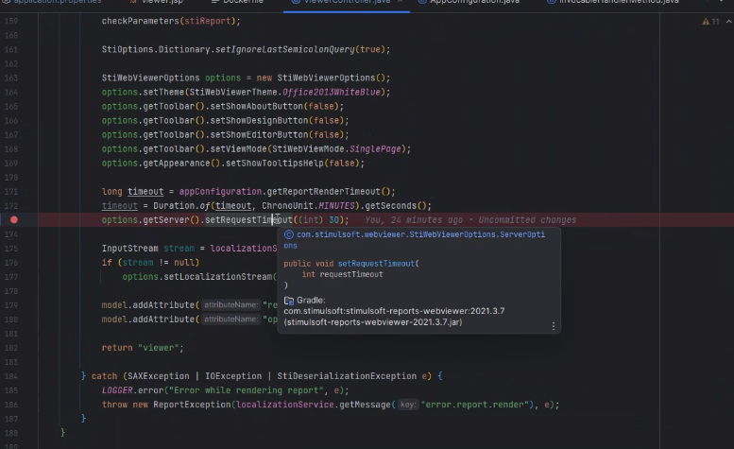The height and width of the screenshot is (449, 734).
Task: Click LOGGER on line 185
Action: point(117,390)
